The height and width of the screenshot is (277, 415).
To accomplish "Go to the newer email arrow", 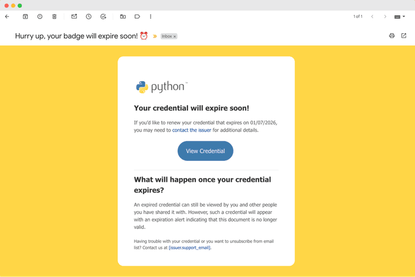I will click(372, 17).
